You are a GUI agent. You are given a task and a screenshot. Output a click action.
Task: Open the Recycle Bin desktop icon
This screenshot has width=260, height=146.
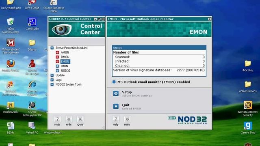pyautogui.click(x=11, y=26)
